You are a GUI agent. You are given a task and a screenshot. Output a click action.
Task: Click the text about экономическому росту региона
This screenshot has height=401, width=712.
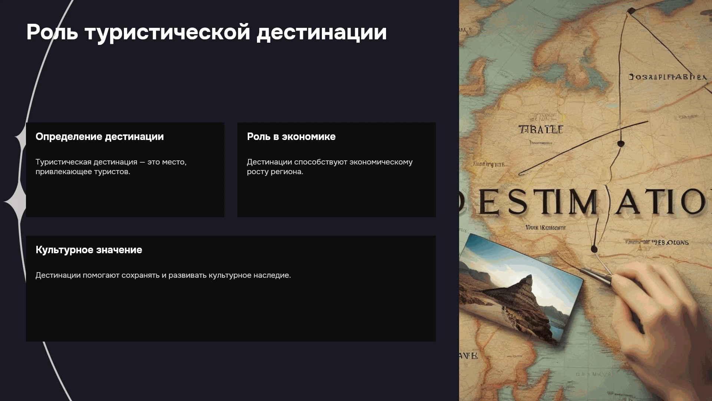pos(330,167)
